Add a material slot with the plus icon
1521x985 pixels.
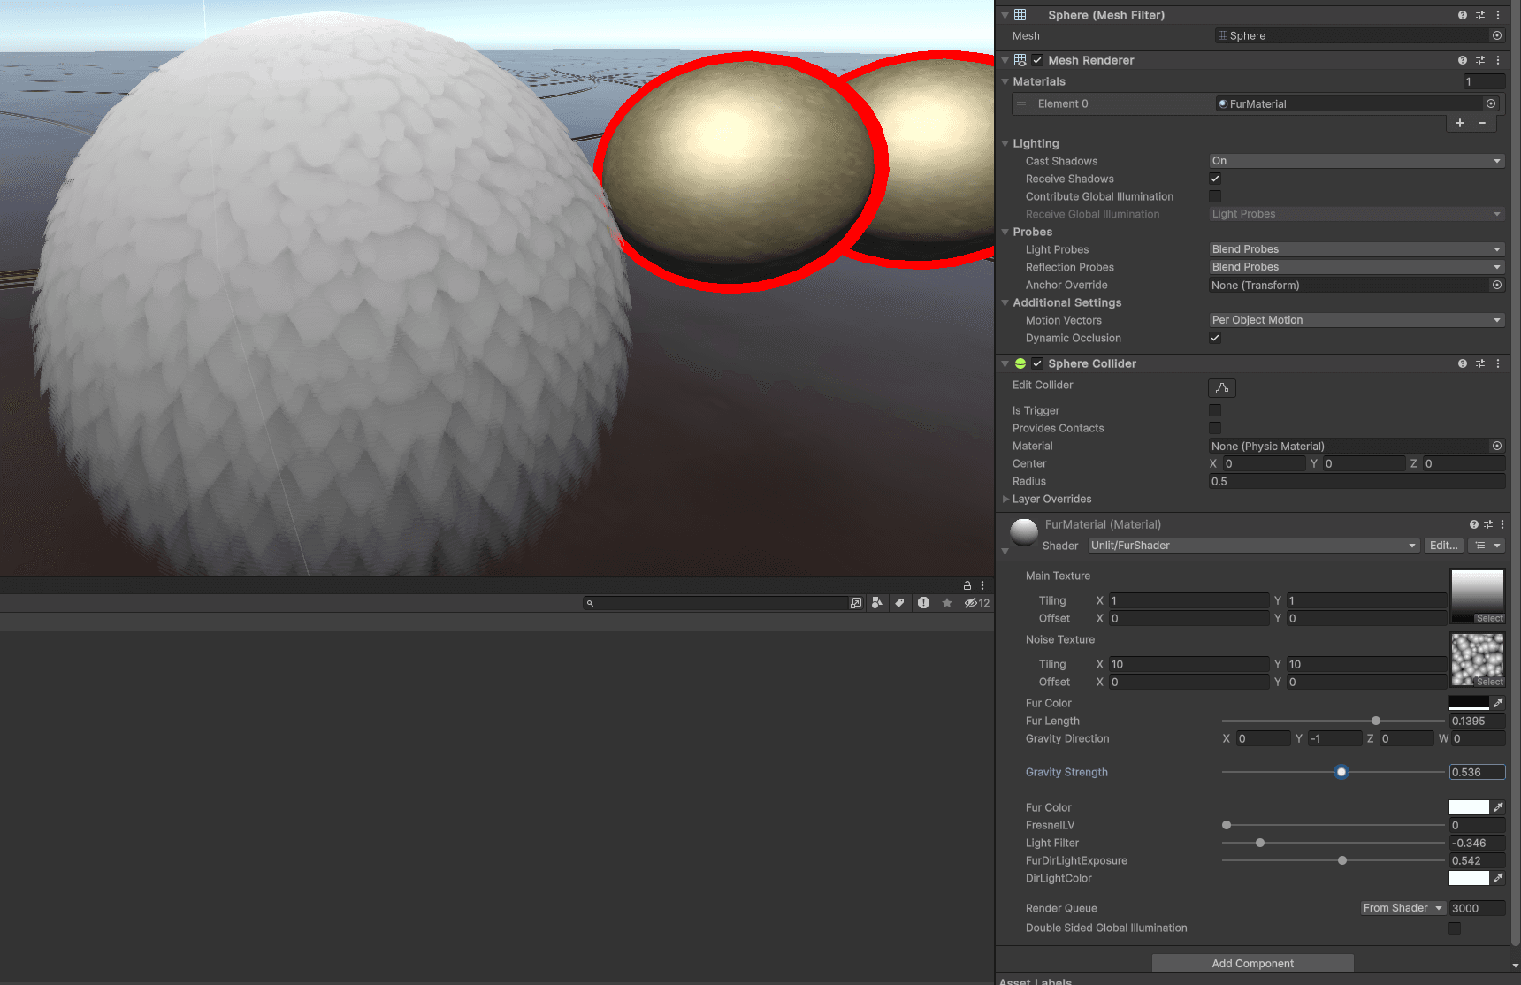[1460, 123]
